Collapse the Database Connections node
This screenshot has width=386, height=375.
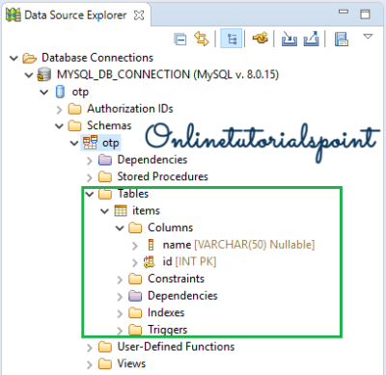[14, 58]
